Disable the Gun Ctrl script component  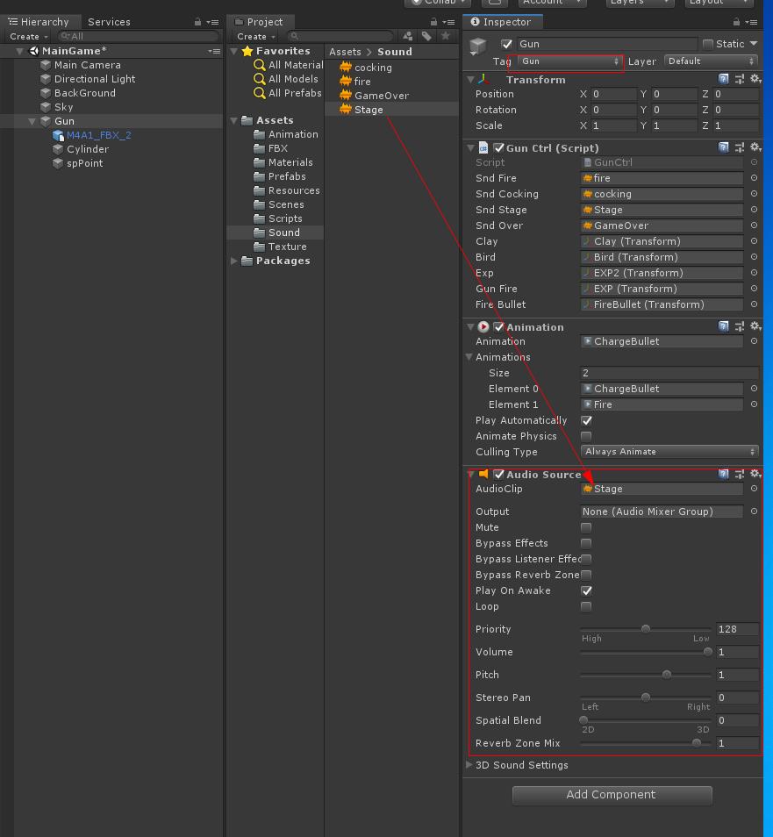click(x=498, y=148)
